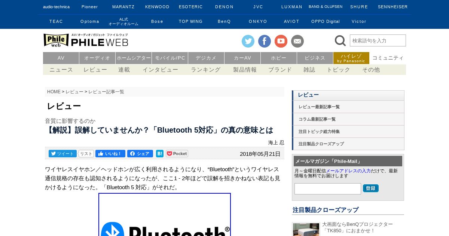Click the レビュー記事一覧 breadcrumb link
Screen dimensions: 449x236
point(106,92)
